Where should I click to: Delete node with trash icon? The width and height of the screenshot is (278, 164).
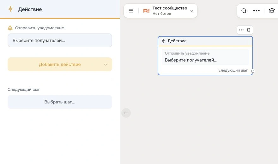tap(249, 30)
